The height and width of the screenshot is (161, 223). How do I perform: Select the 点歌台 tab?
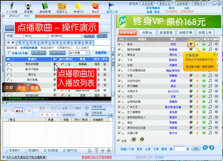(147, 33)
